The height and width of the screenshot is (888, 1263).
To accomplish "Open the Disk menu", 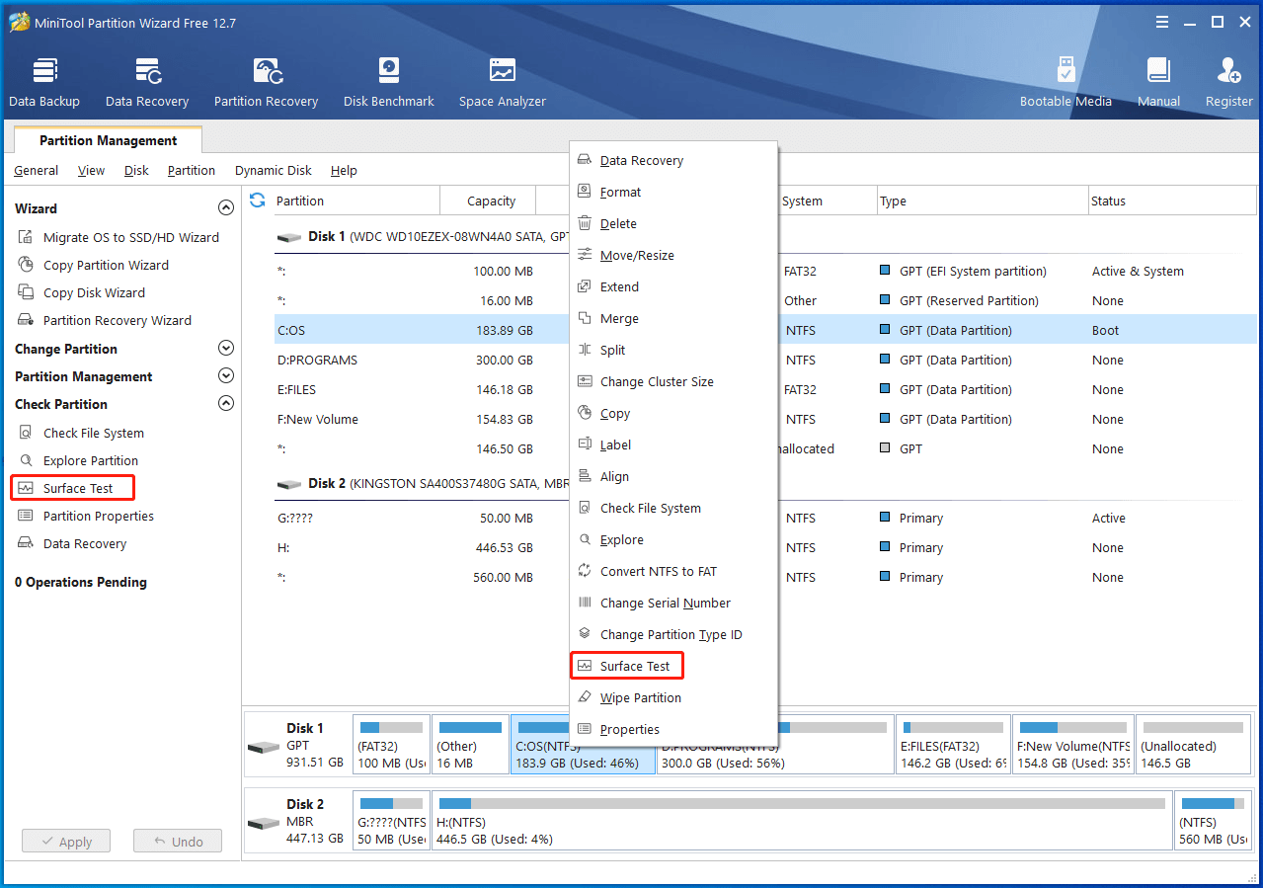I will point(136,171).
